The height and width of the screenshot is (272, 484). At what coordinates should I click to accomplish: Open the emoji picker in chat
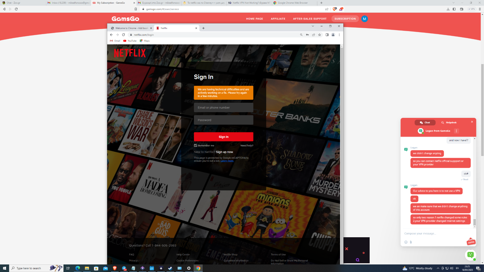point(406,242)
